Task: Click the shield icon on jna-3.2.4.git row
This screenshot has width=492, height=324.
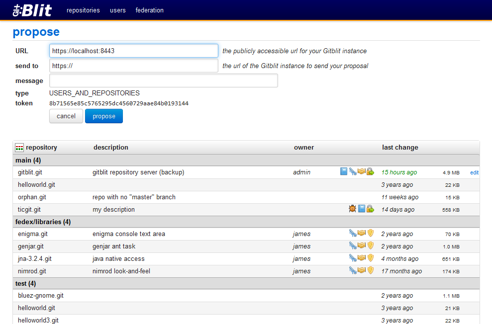Action: coord(370,258)
